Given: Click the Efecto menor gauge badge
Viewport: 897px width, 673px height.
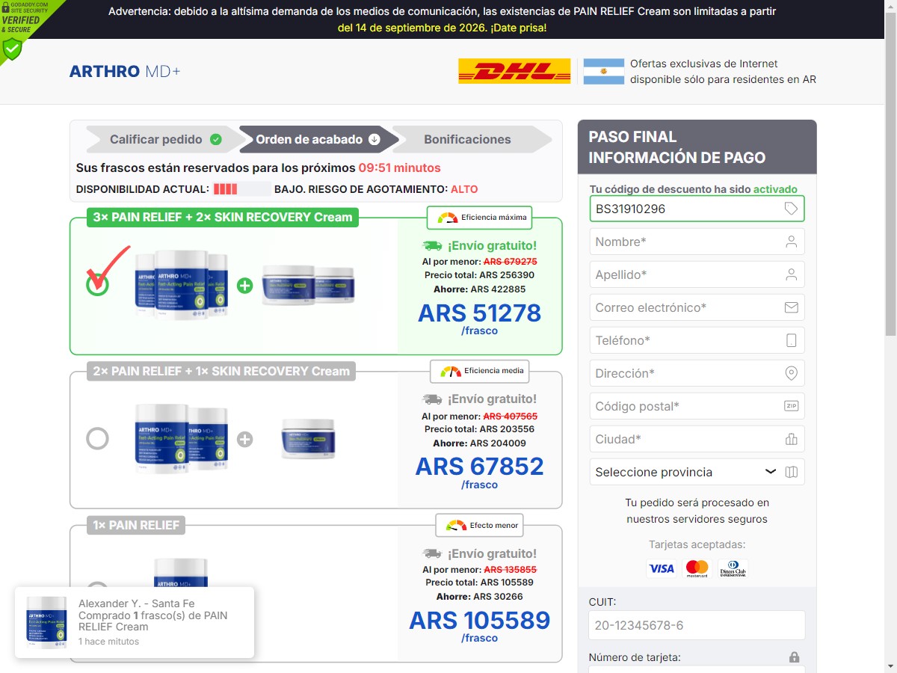Looking at the screenshot, I should (480, 525).
